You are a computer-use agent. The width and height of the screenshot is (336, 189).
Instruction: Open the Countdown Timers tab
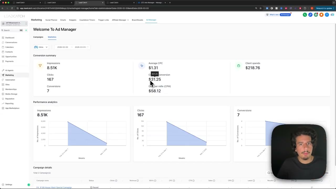pos(87,20)
